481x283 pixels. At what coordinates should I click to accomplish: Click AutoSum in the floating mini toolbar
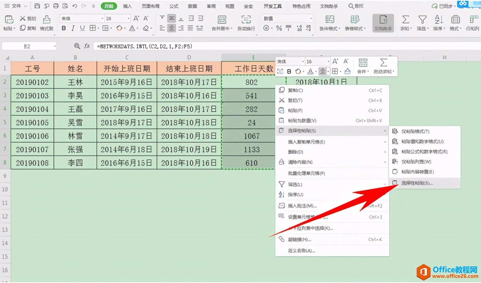tap(383, 66)
